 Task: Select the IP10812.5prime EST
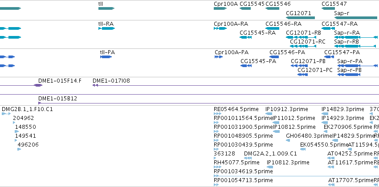click(x=276, y=131)
